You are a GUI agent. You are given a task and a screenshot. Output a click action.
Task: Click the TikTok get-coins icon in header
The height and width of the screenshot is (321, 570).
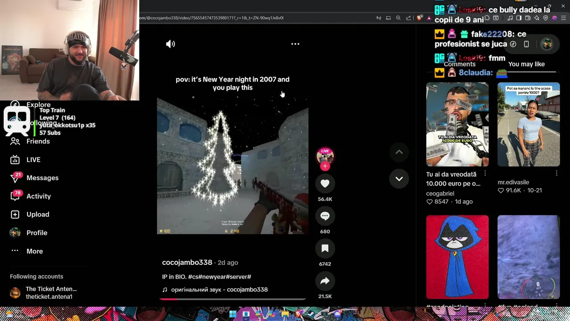point(513,44)
